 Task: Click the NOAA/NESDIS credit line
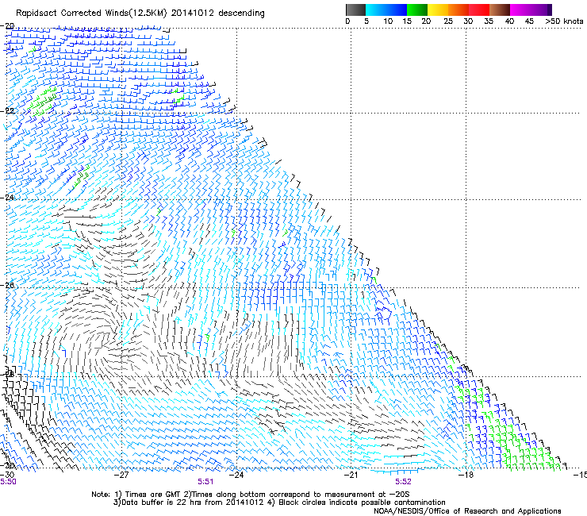pos(467,511)
